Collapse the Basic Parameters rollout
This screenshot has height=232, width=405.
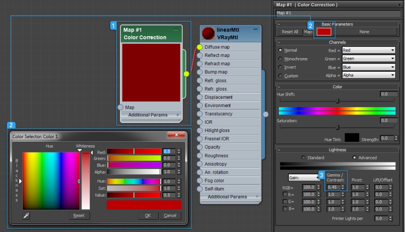[279, 24]
